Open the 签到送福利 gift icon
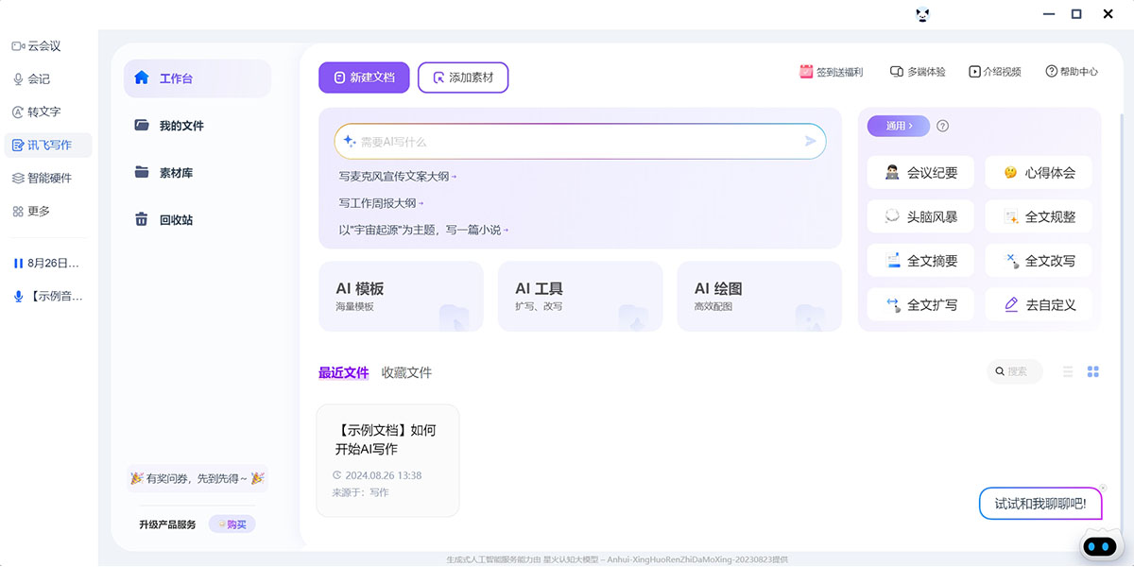This screenshot has width=1134, height=567. coord(806,72)
